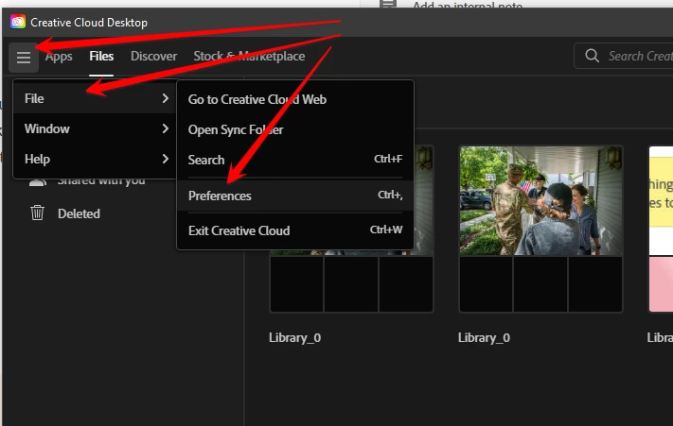This screenshot has height=426, width=673.
Task: Switch to the Apps tab
Action: (x=59, y=56)
